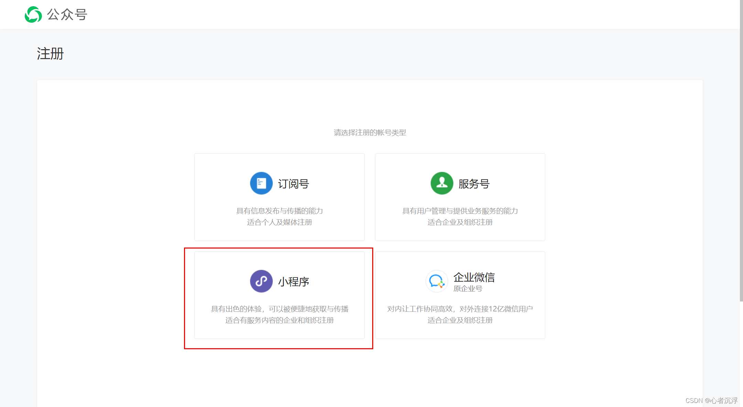Click 适合个人及媒体注册 text in 订阅号 card
The width and height of the screenshot is (743, 407).
click(279, 222)
